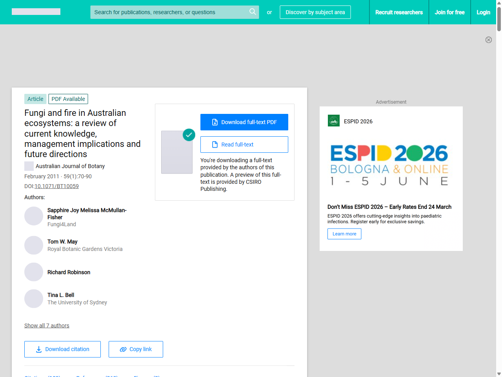
Task: Focus the publications search field
Action: [x=169, y=12]
